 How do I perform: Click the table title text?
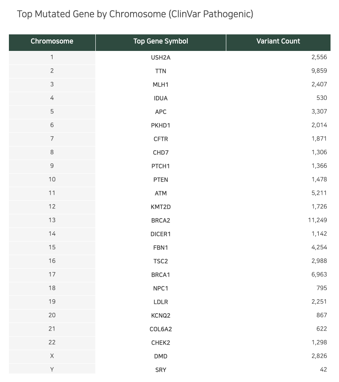tap(135, 14)
